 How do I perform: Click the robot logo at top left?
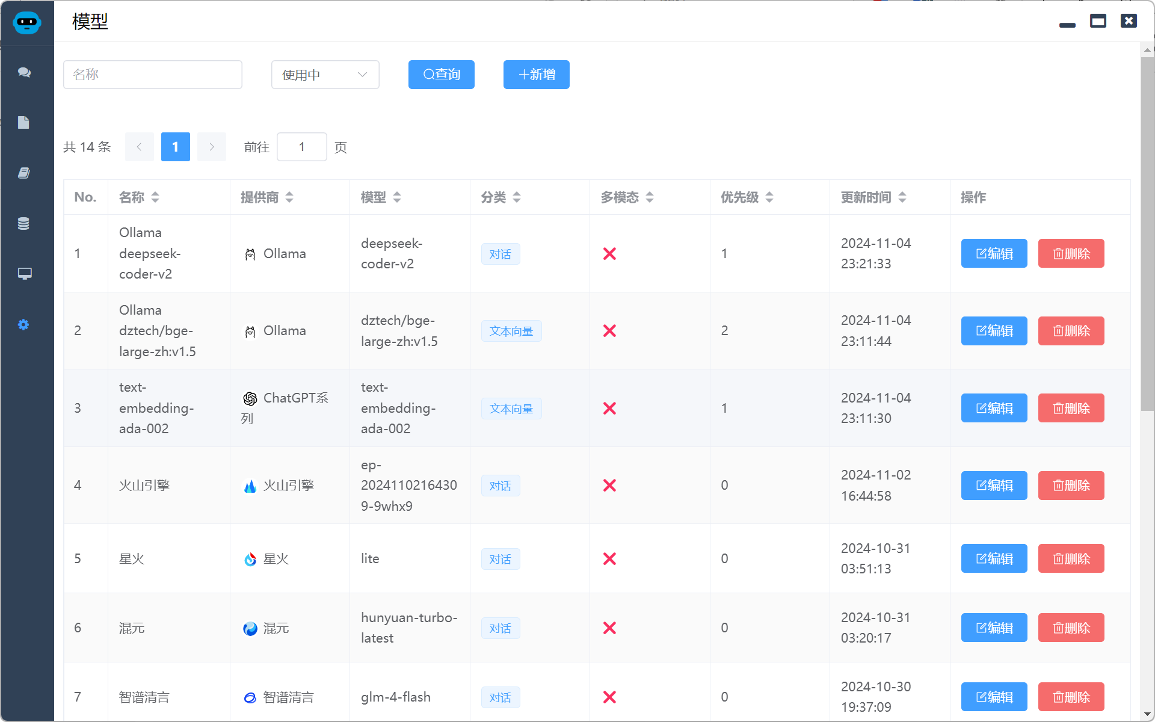pyautogui.click(x=26, y=23)
